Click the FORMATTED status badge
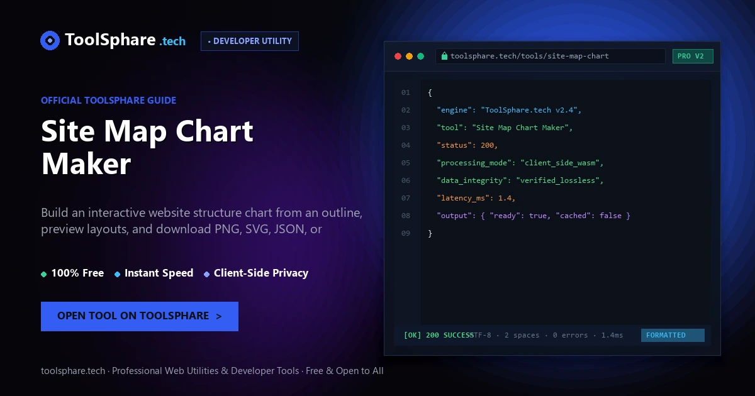Viewport: 755px width, 396px height. pyautogui.click(x=673, y=335)
